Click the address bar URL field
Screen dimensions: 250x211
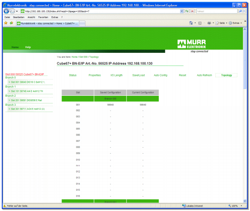pyautogui.click(x=100, y=11)
